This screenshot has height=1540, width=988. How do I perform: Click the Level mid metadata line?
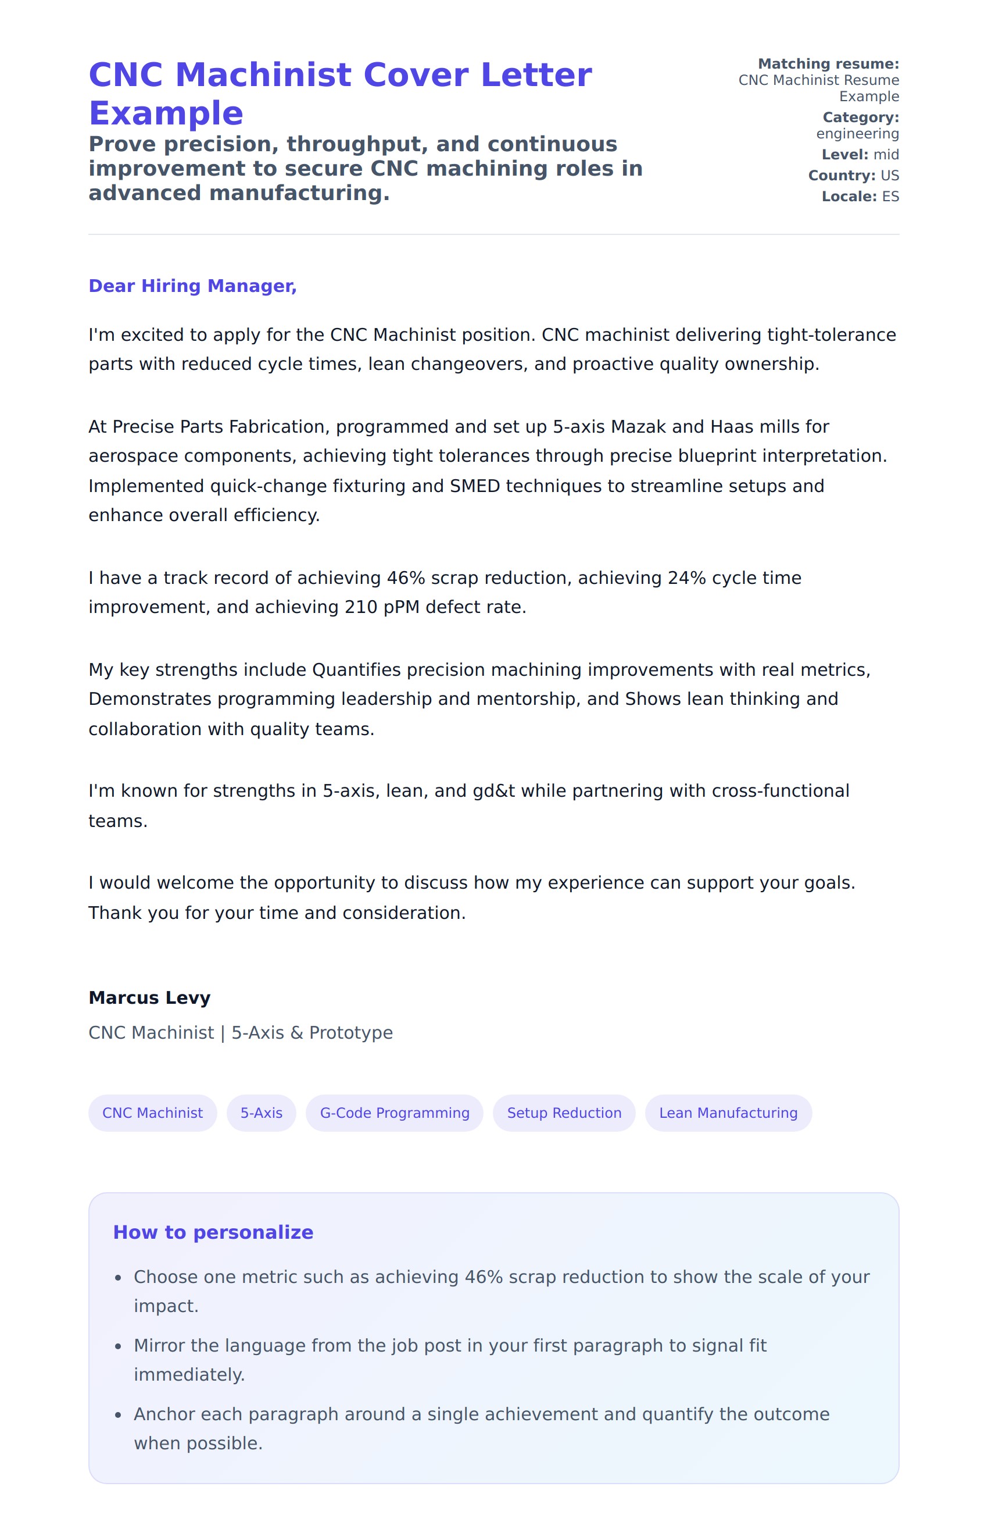click(x=860, y=155)
